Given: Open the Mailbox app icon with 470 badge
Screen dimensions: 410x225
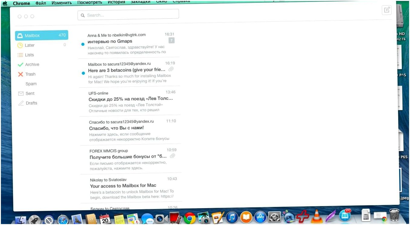Looking at the screenshot, I should pos(345,216).
